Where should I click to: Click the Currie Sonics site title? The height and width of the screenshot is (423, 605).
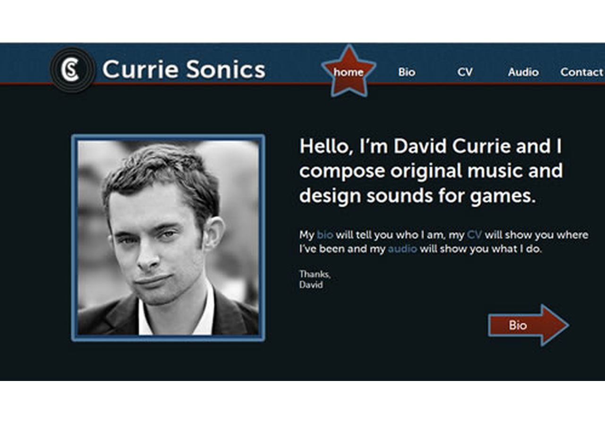(184, 69)
